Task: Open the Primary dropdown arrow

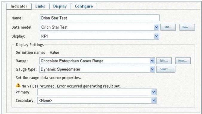Action: 154,92
